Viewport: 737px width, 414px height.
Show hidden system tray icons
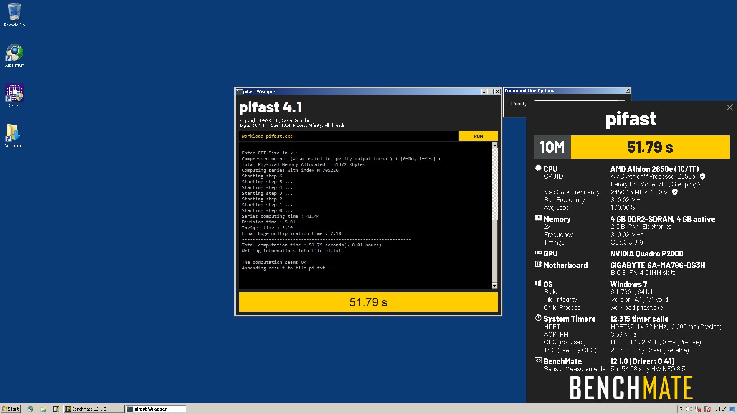coord(681,409)
